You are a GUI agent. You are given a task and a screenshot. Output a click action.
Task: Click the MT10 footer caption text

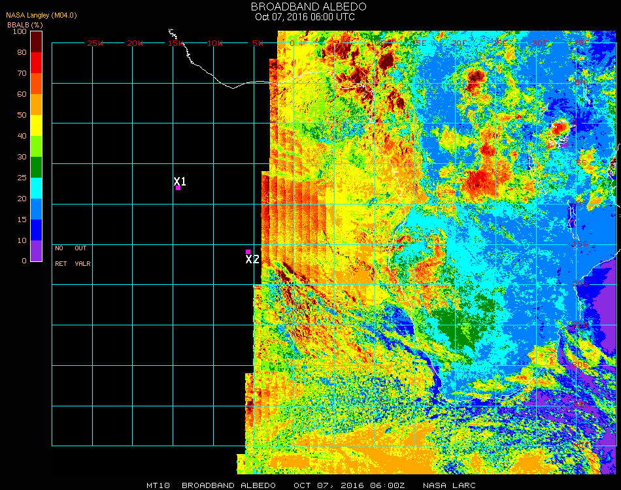[159, 485]
